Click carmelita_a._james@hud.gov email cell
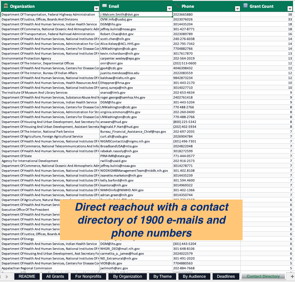 (x=136, y=254)
